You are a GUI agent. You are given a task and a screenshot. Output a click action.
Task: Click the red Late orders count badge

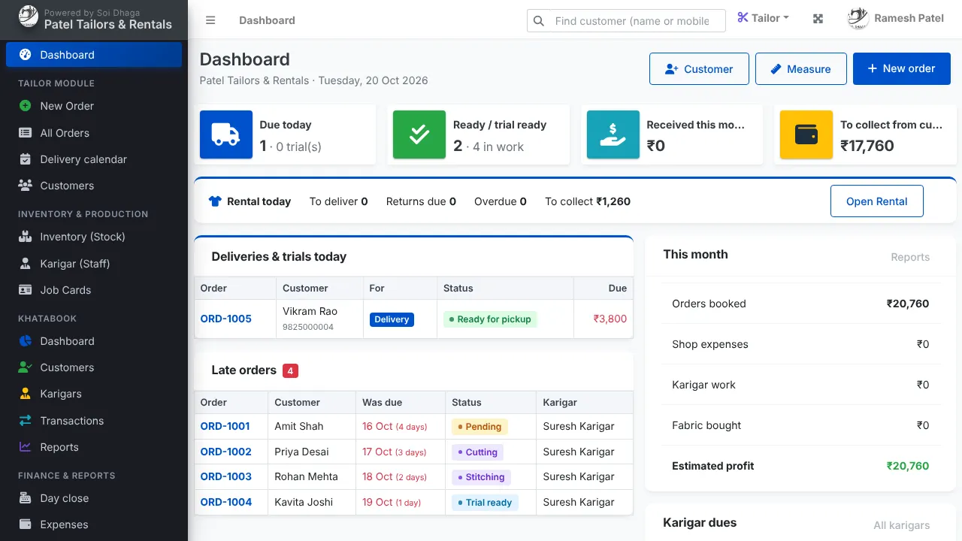coord(290,370)
